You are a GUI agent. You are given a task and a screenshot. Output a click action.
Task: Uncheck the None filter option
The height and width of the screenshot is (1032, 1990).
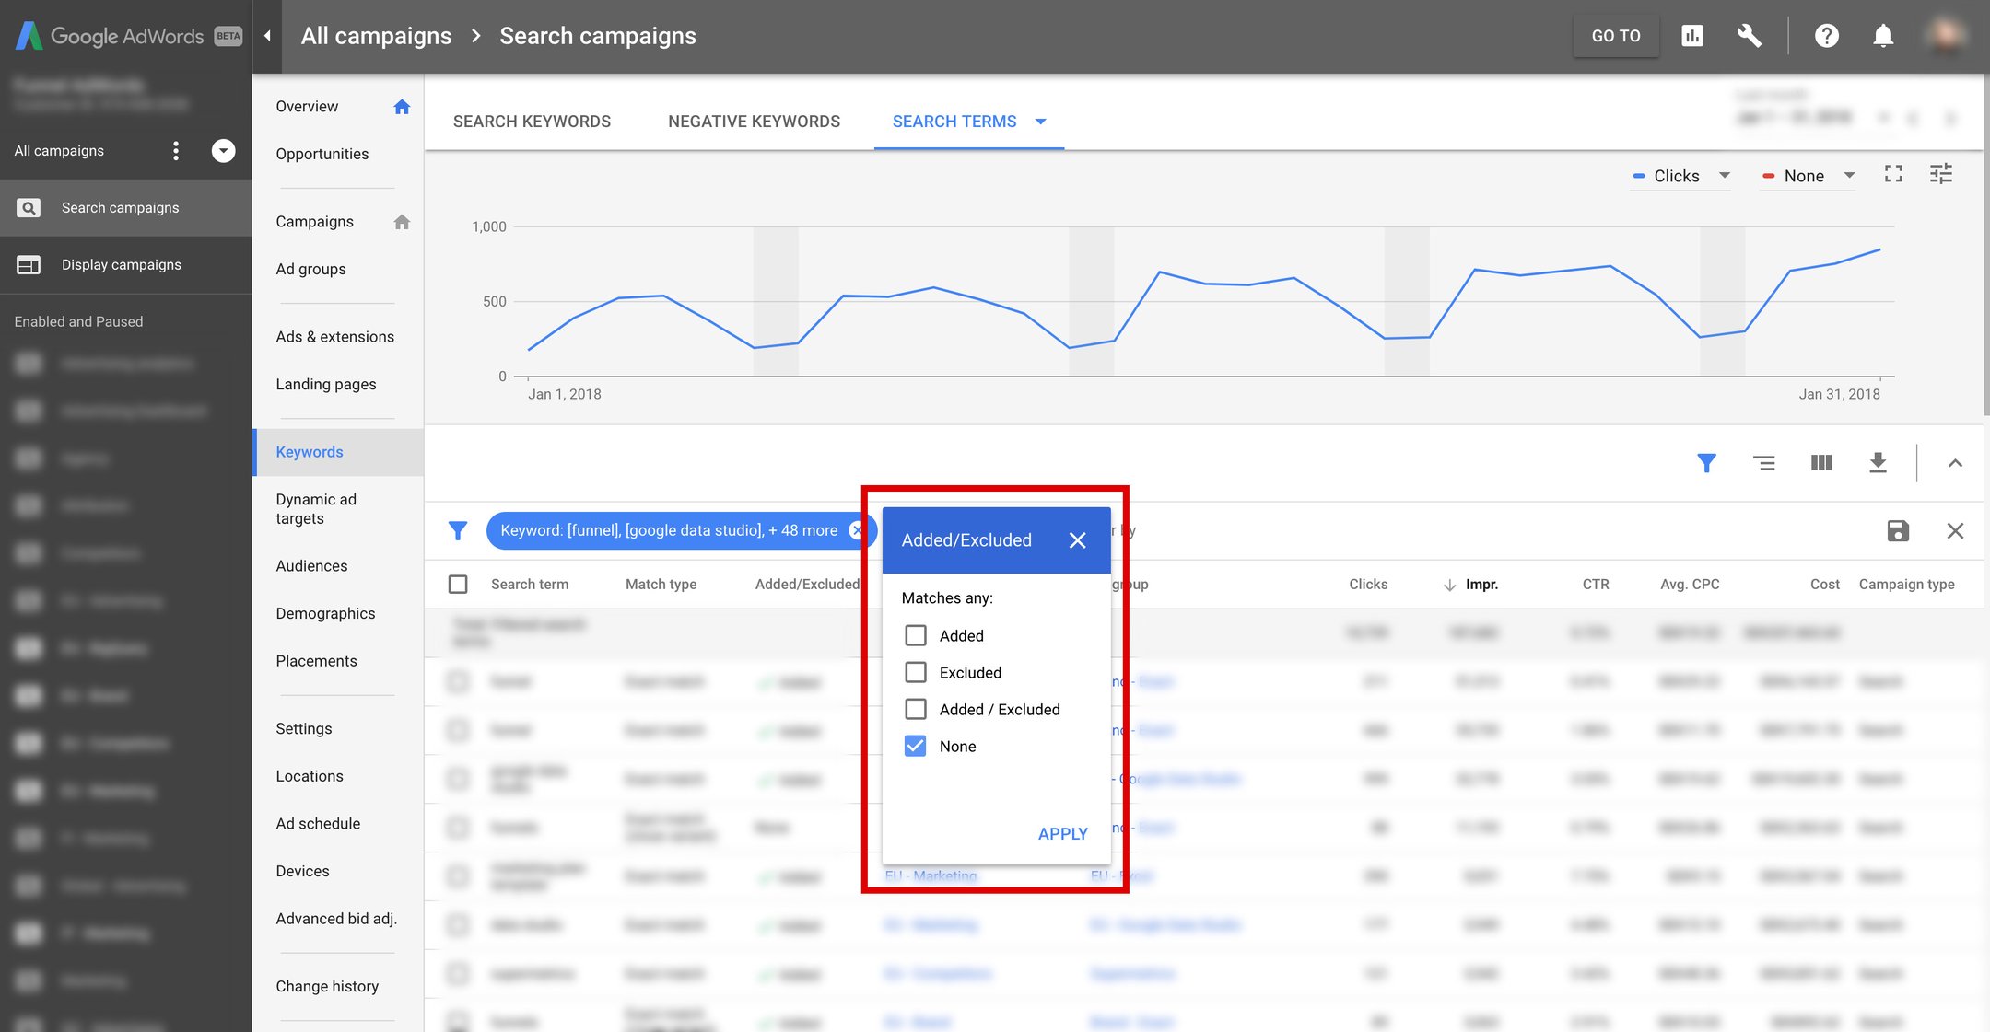915,746
